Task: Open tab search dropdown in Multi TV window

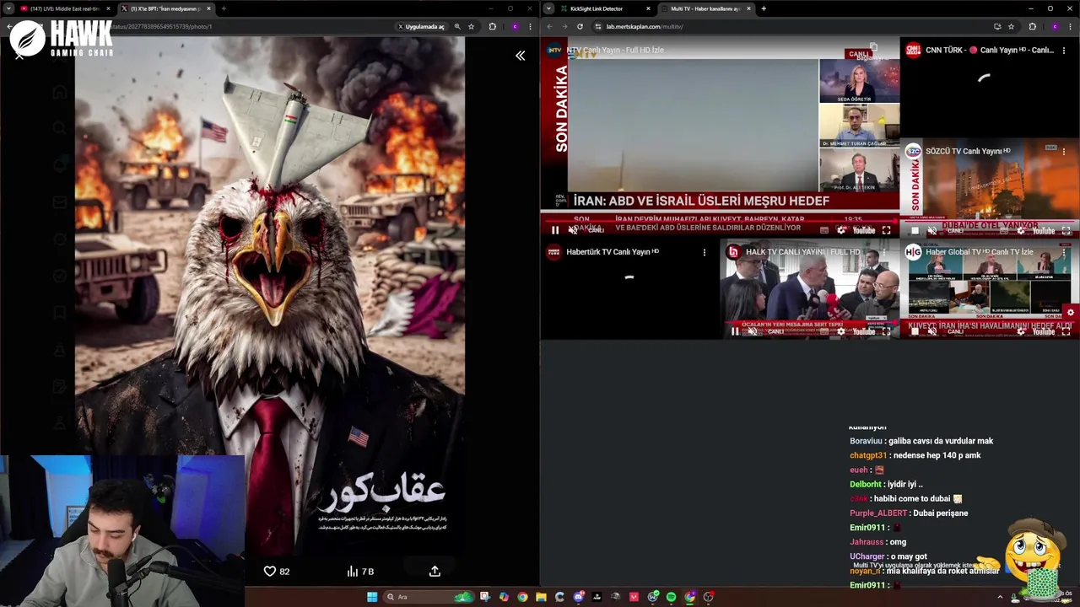Action: point(548,8)
